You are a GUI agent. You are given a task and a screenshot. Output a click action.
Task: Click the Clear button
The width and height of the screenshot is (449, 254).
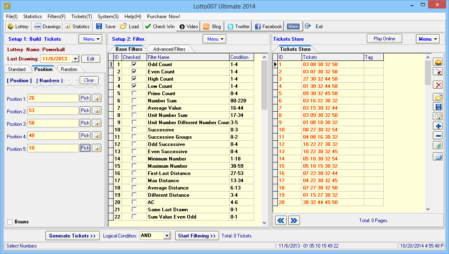[89, 80]
